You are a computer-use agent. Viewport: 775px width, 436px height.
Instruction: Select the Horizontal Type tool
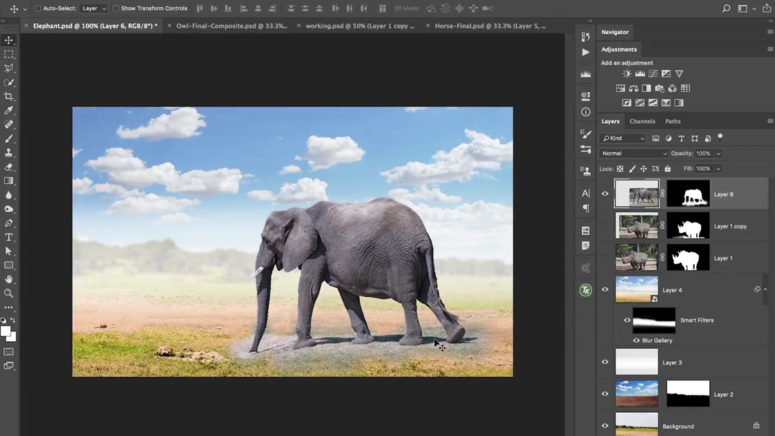pyautogui.click(x=9, y=237)
